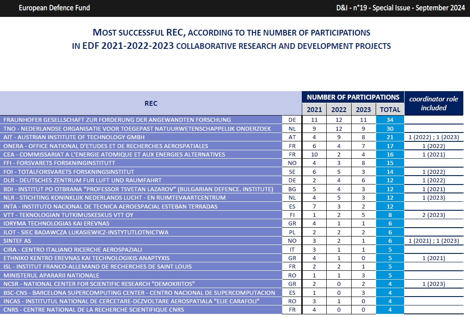The height and width of the screenshot is (317, 470).
Task: Click the total "30" in the TNO row
Action: (390, 129)
